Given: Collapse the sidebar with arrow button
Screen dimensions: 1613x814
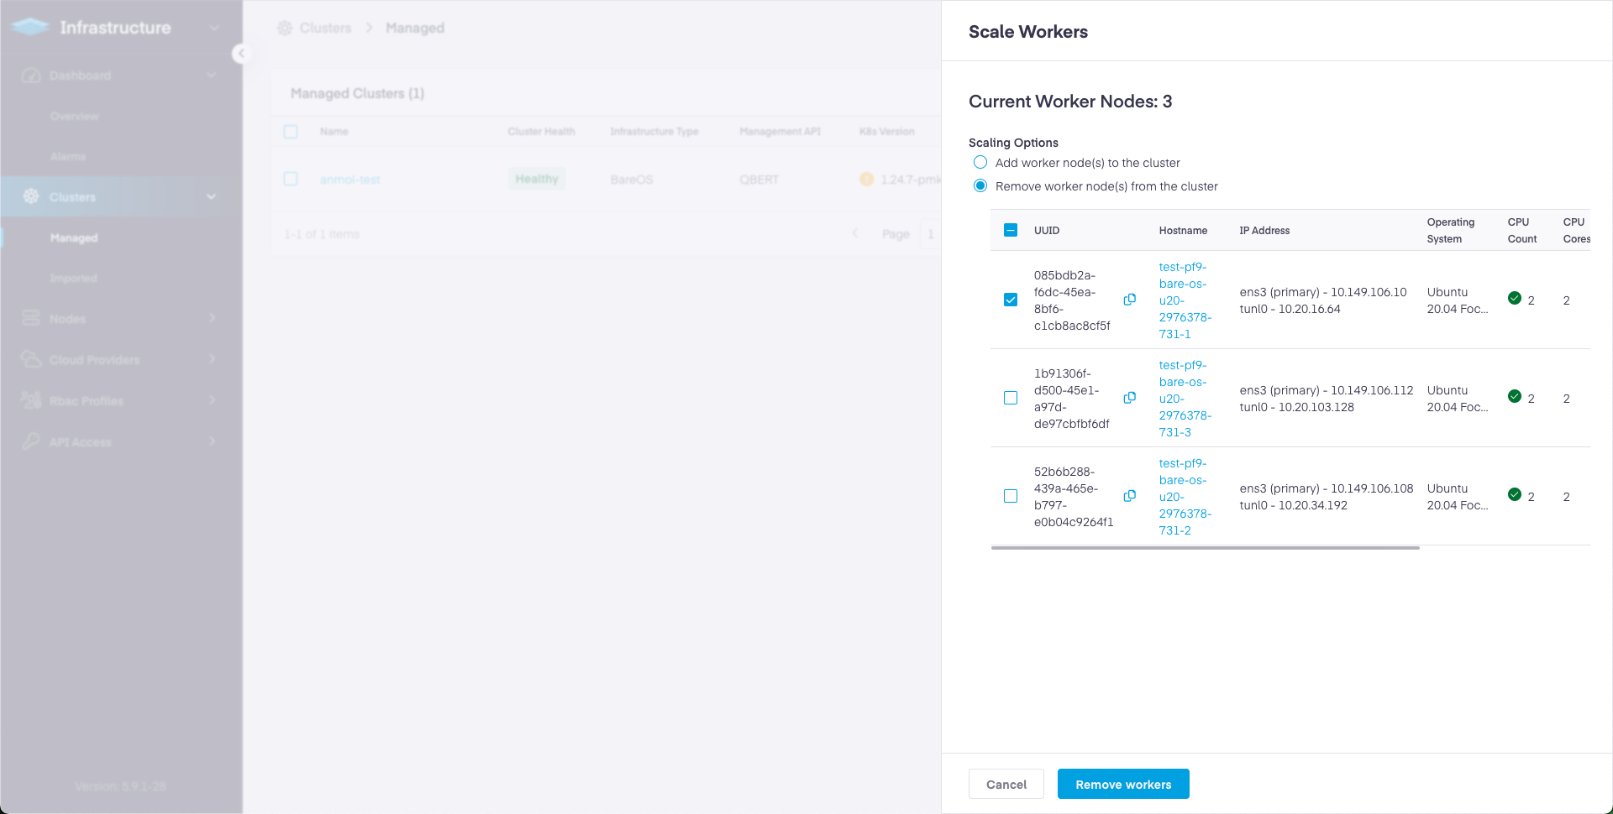Looking at the screenshot, I should [x=241, y=54].
